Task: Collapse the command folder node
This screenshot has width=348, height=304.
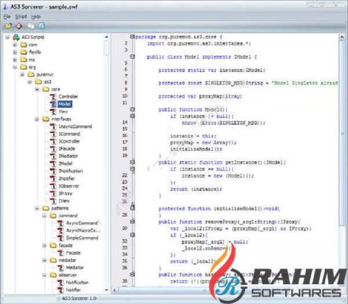Action: [45, 216]
